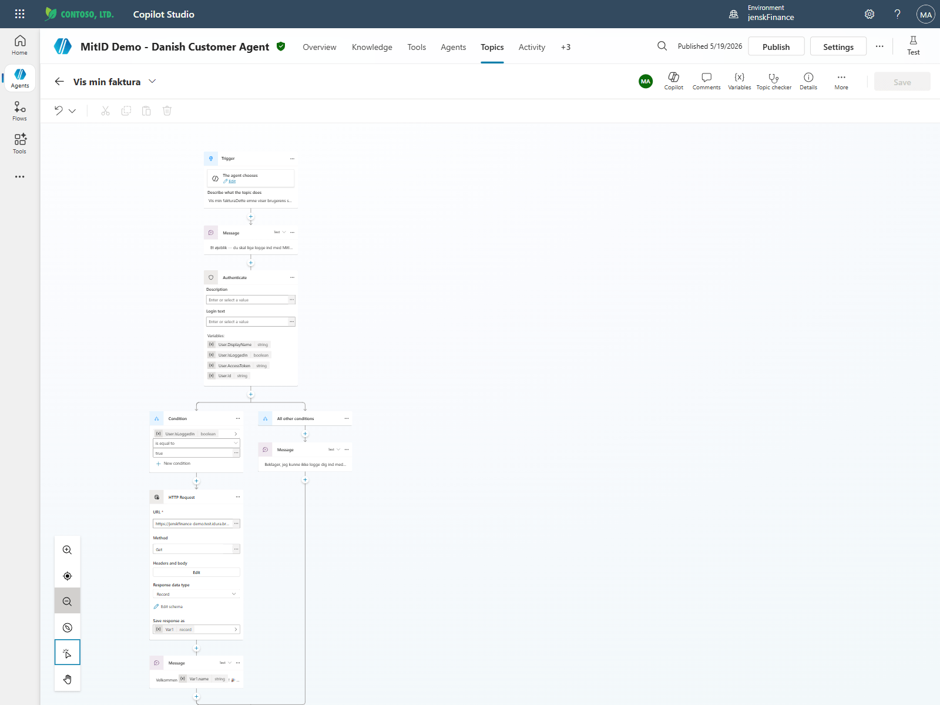
Task: Click the Settings button beside Publish
Action: point(838,46)
